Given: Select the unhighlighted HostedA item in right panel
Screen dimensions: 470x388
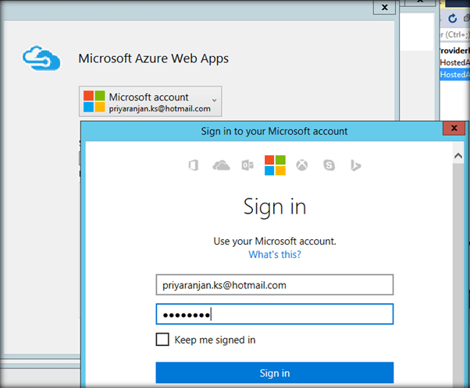Looking at the screenshot, I should [x=454, y=62].
